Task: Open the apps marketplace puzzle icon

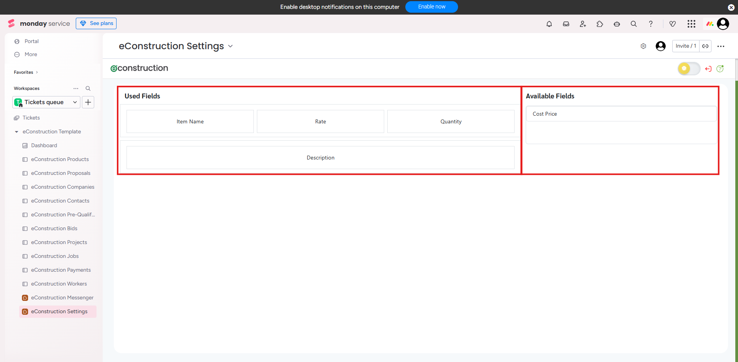Action: 600,24
